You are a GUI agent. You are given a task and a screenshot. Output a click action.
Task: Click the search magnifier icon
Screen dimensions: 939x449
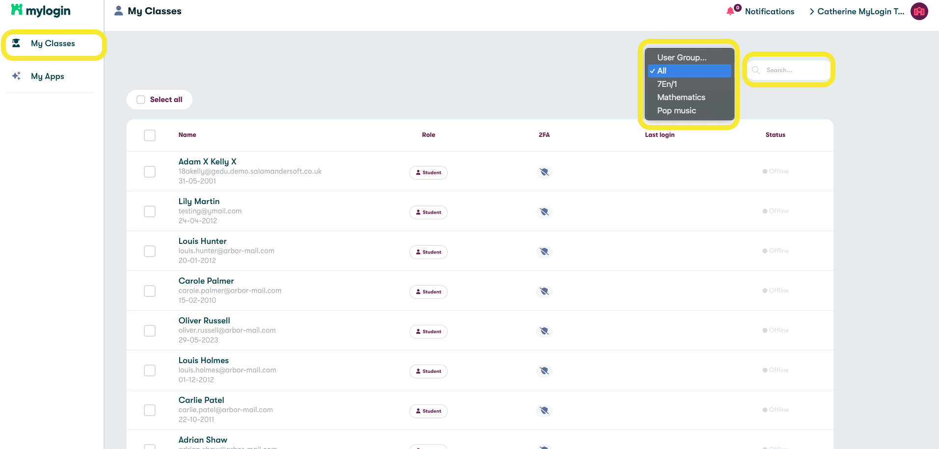[x=755, y=70]
